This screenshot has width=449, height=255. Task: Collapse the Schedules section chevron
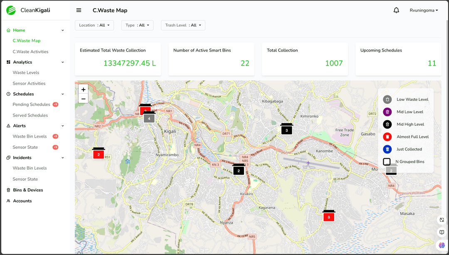(x=63, y=94)
